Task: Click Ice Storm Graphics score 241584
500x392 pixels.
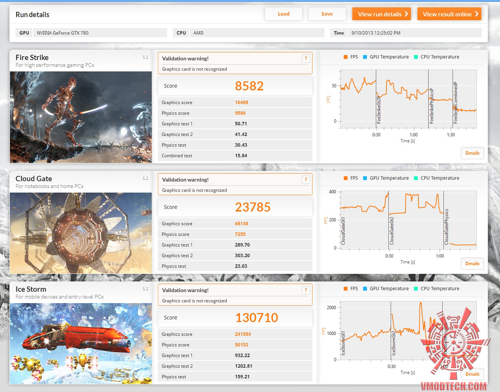Action: [x=243, y=334]
